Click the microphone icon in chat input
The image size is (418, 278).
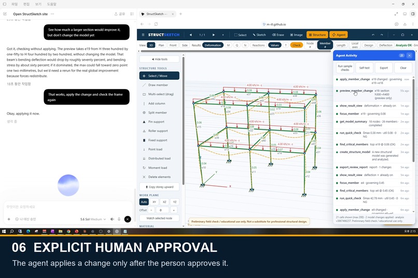(x=119, y=219)
